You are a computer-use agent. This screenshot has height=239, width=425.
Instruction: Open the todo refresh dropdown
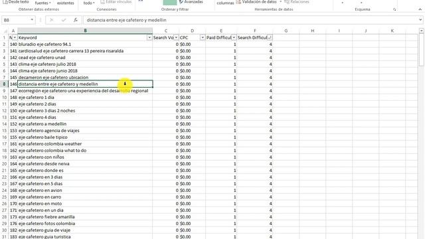[x=89, y=3]
